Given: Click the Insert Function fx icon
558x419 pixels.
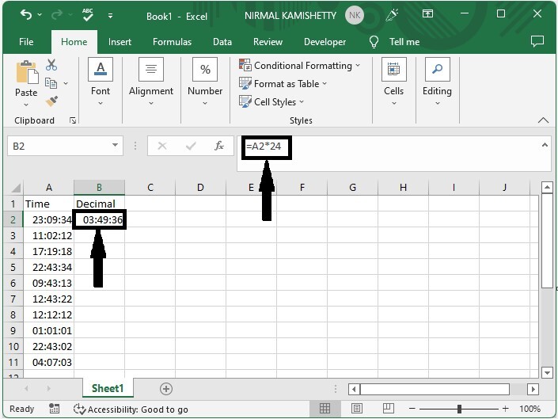Looking at the screenshot, I should click(x=219, y=146).
